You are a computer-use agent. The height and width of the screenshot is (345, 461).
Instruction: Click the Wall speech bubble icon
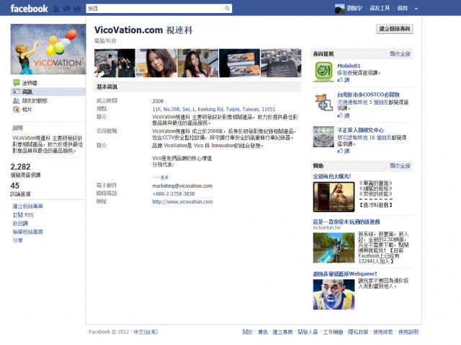16,82
